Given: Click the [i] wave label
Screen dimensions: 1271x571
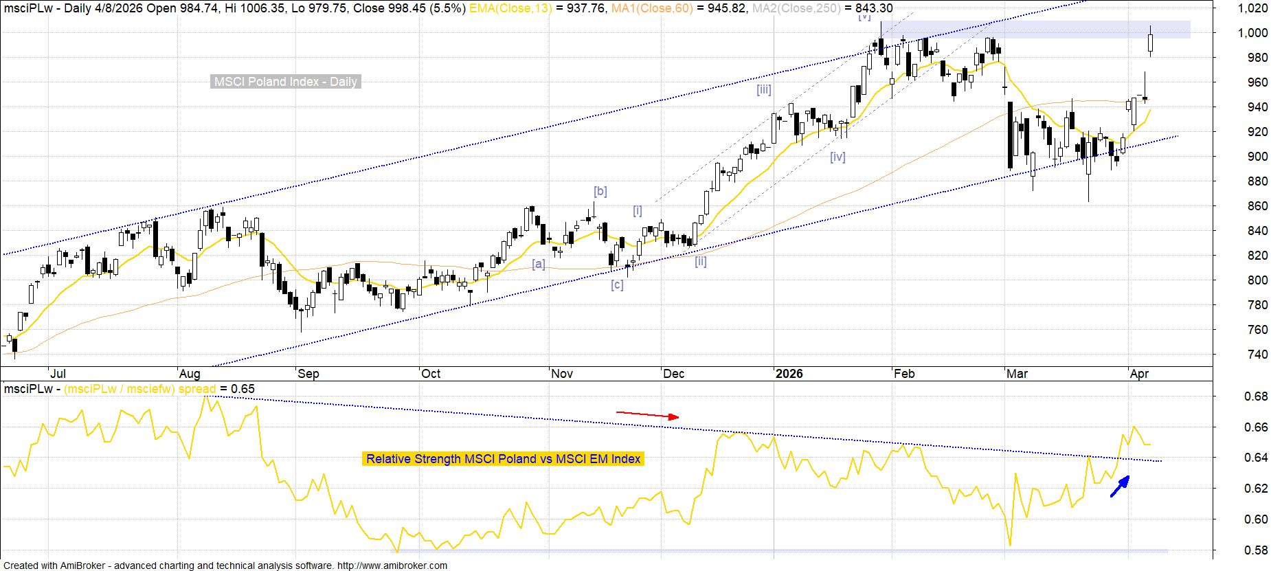Looking at the screenshot, I should pyautogui.click(x=637, y=210).
